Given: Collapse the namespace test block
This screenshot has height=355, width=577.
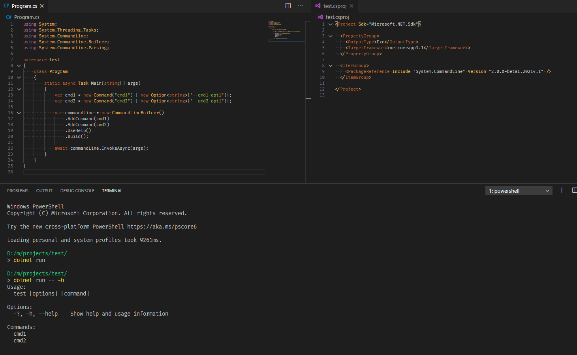Looking at the screenshot, I should [x=19, y=65].
